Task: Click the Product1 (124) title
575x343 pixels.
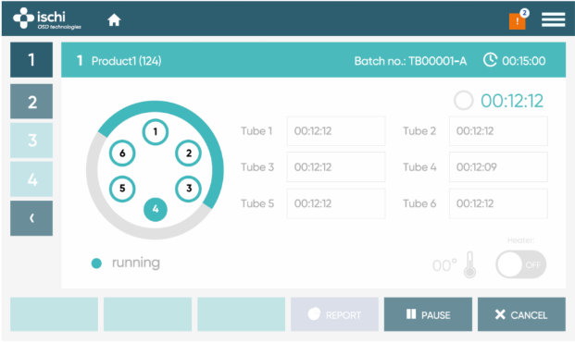Action: coord(126,61)
